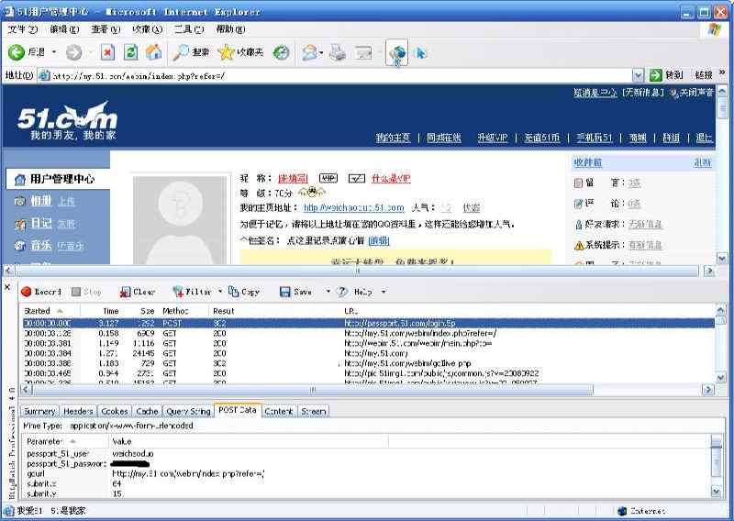Expand the address bar dropdown
Viewport: 734px width, 521px height.
(638, 75)
